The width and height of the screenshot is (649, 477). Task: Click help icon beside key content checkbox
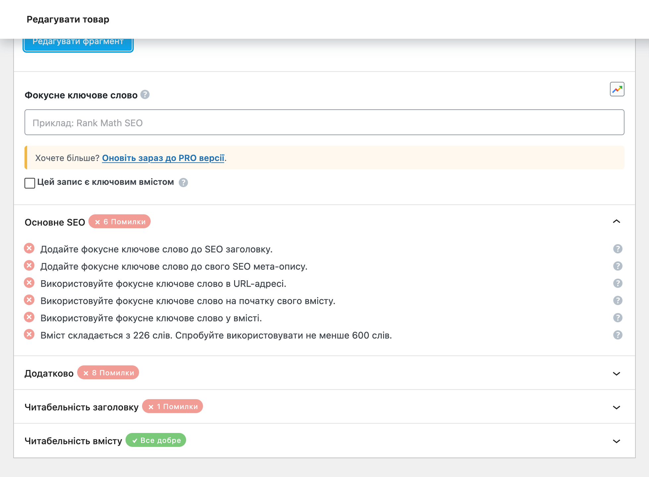coord(183,183)
